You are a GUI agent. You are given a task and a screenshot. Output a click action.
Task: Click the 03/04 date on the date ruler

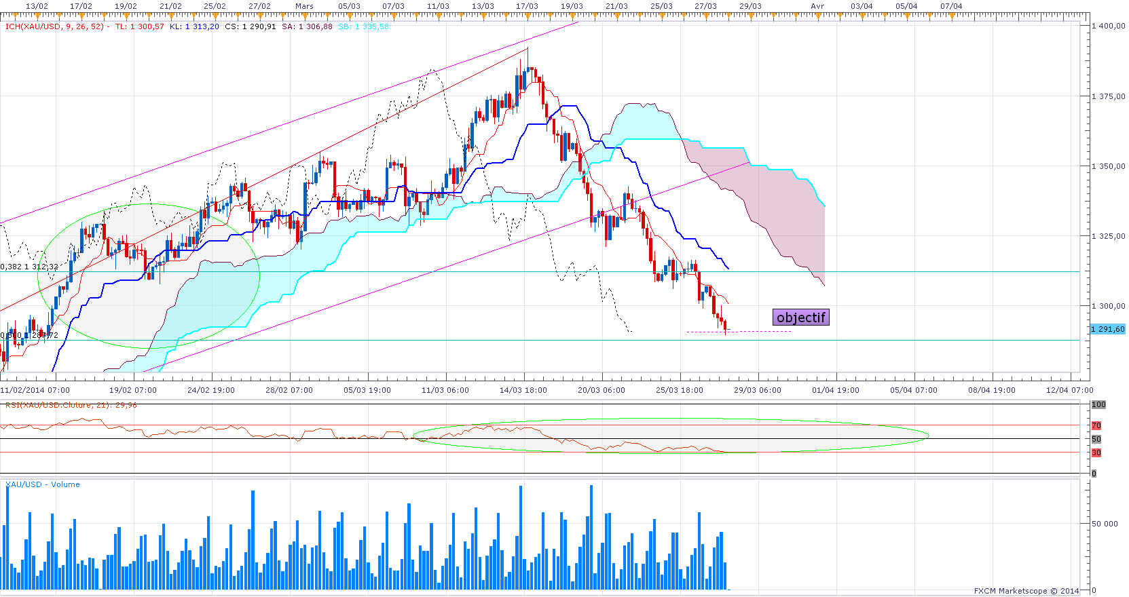click(x=862, y=6)
